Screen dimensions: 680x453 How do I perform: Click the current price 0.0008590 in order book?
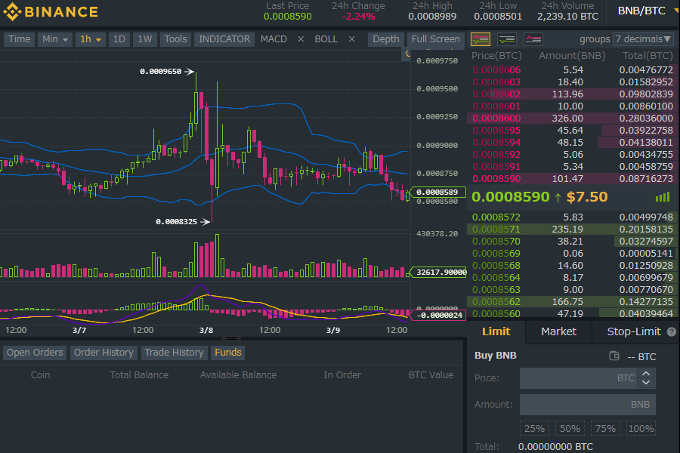coord(511,197)
